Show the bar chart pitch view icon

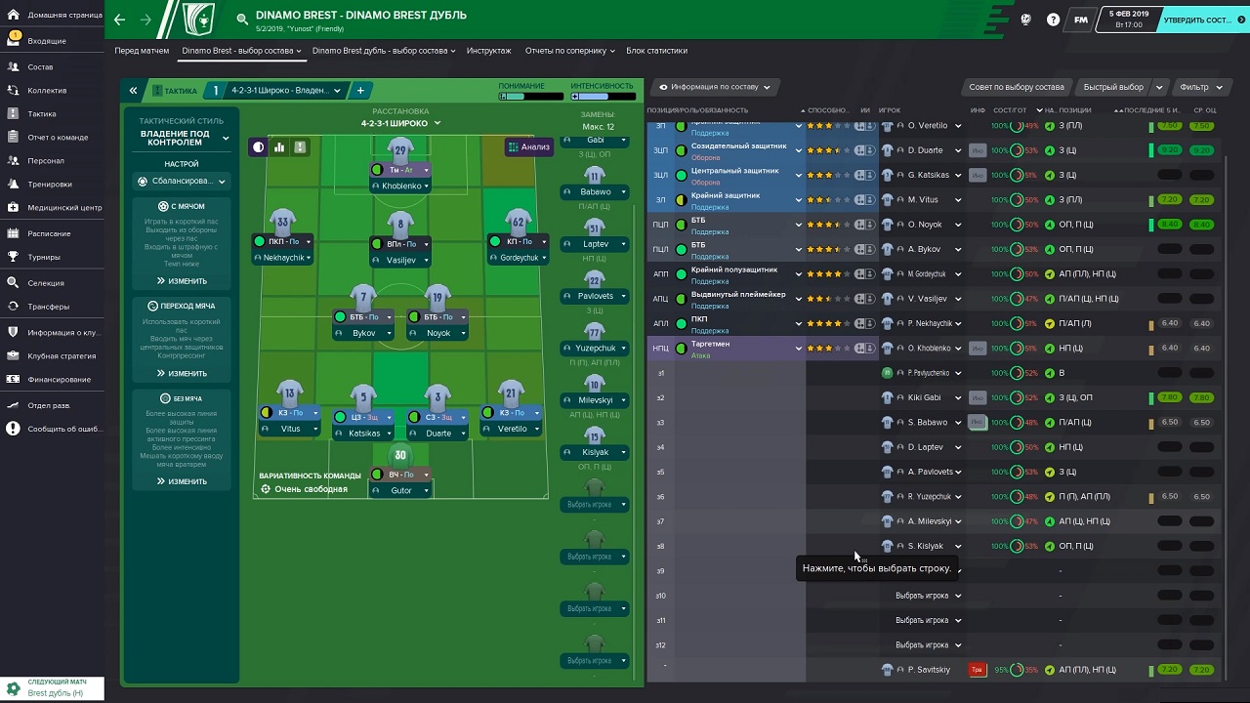click(x=279, y=147)
